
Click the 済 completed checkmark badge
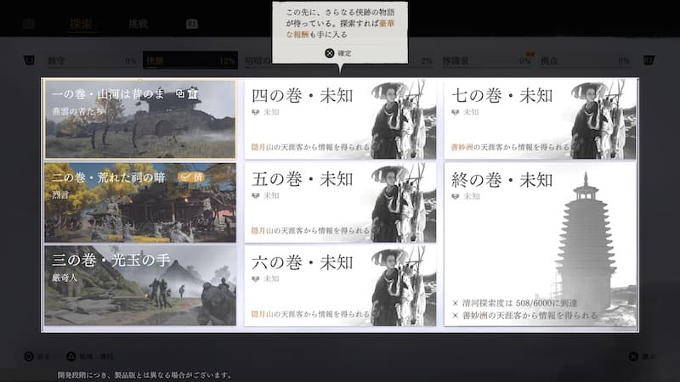(192, 176)
